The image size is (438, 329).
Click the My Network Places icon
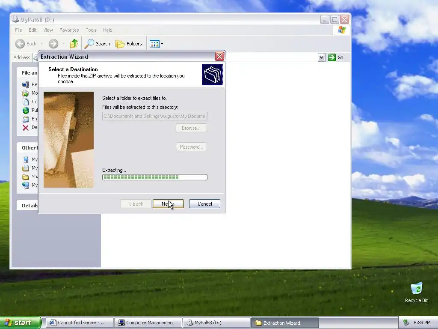point(26,185)
